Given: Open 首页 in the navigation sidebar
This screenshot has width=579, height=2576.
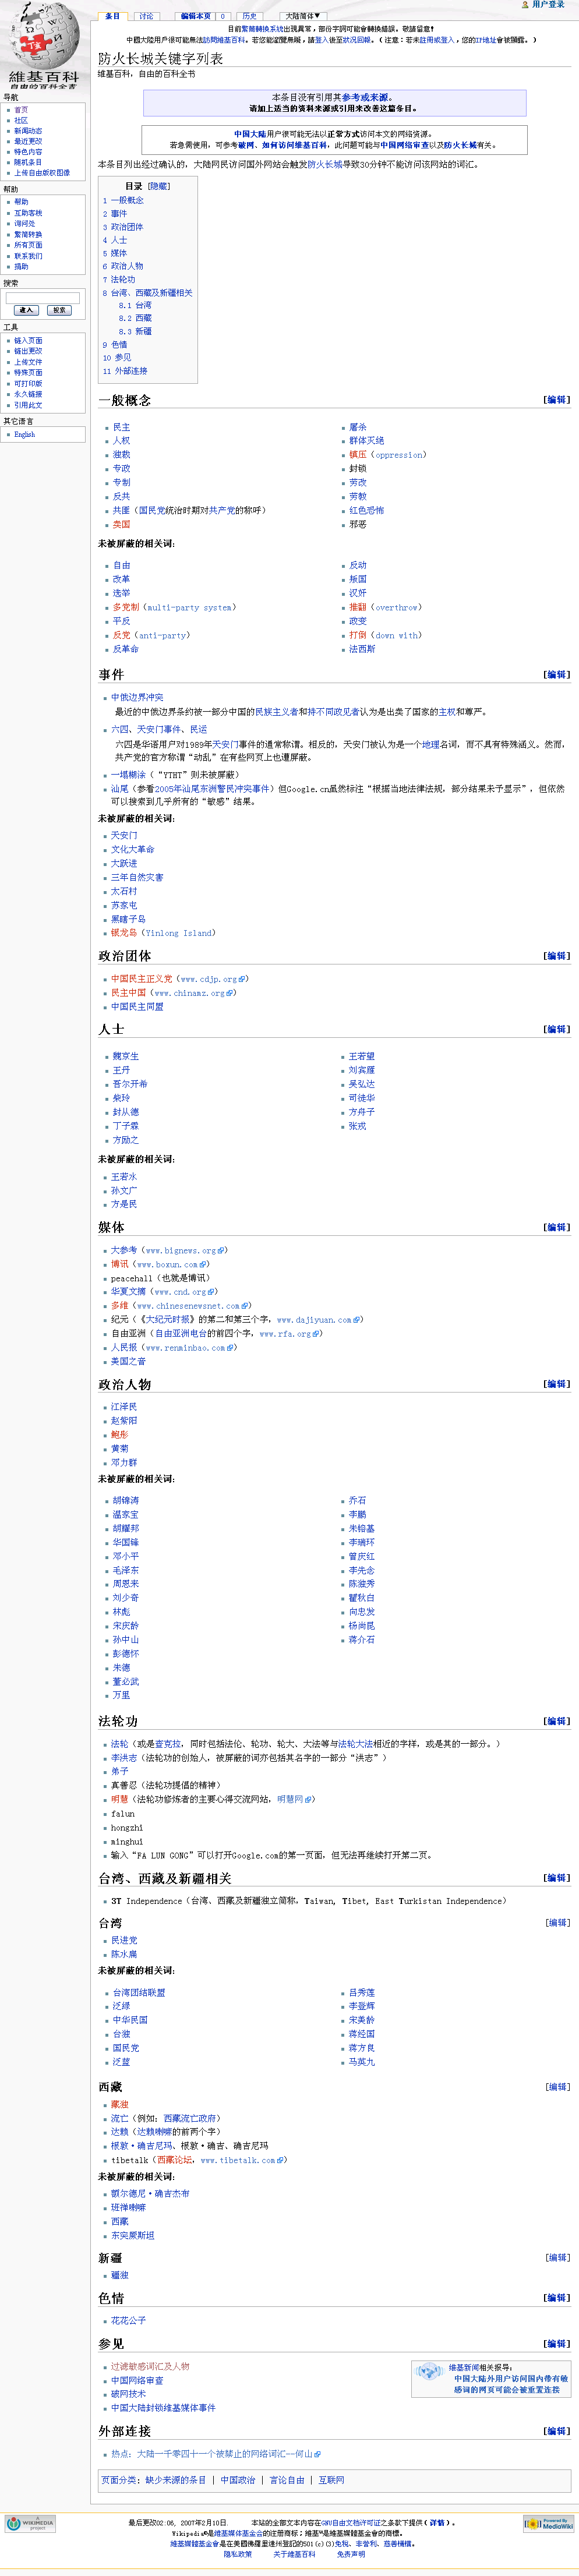Looking at the screenshot, I should (x=21, y=110).
